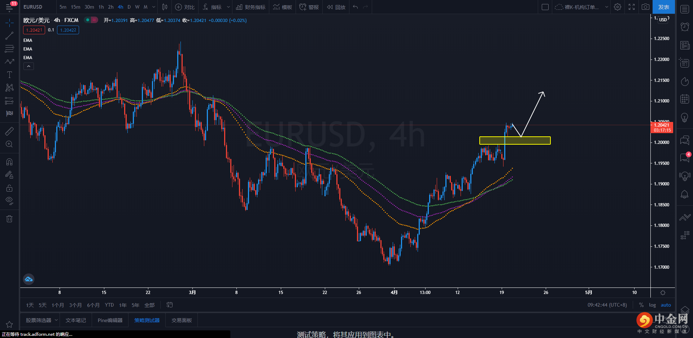Choose the ruler measure tool

(x=9, y=131)
